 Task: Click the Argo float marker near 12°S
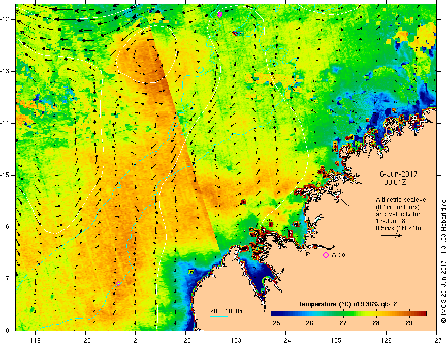pos(219,15)
